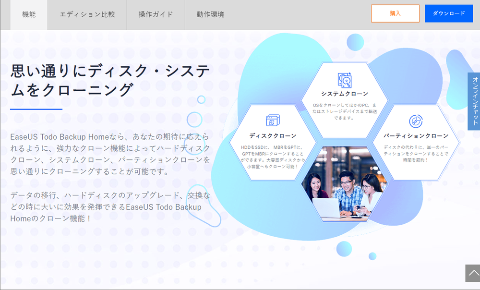Click paragraph beginning EaseUS Todo Backup Homeなら
This screenshot has height=290, width=480.
(110, 154)
